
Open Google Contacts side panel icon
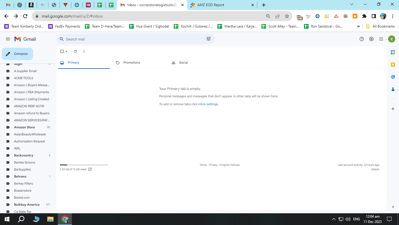coord(393,89)
